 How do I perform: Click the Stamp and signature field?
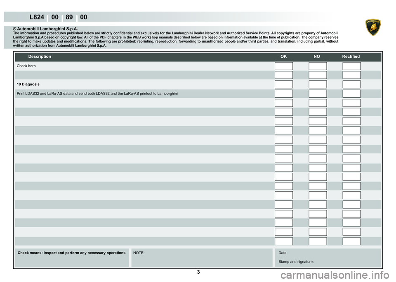[296, 262]
